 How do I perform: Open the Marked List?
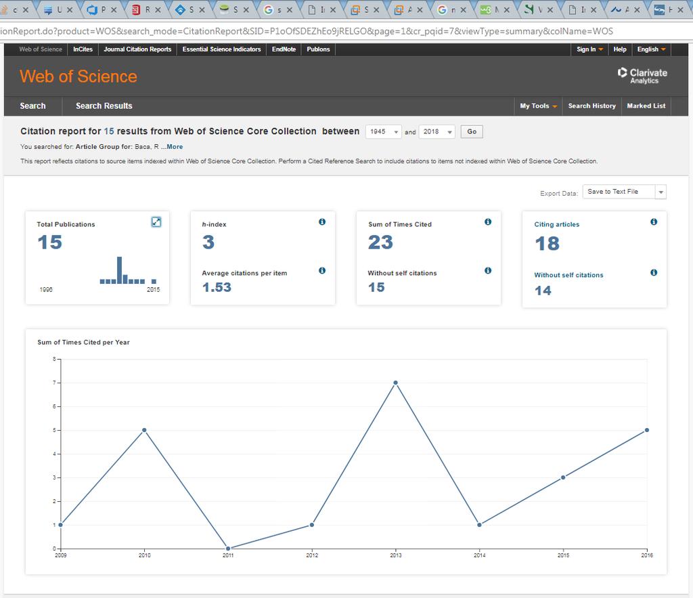[x=646, y=106]
